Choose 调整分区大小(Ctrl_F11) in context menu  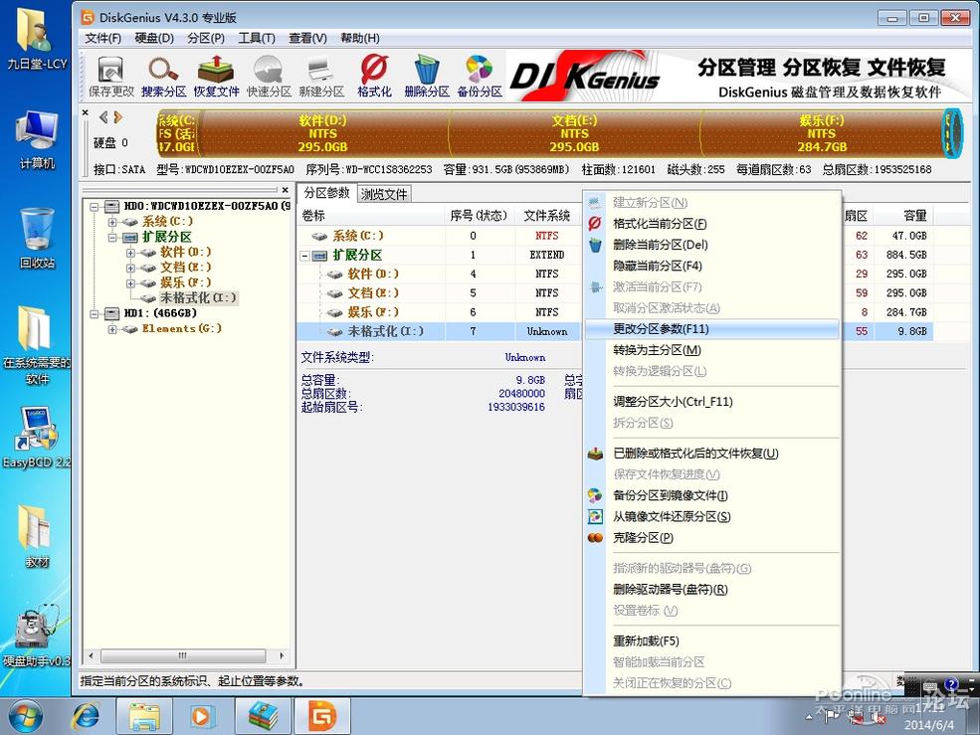click(712, 402)
